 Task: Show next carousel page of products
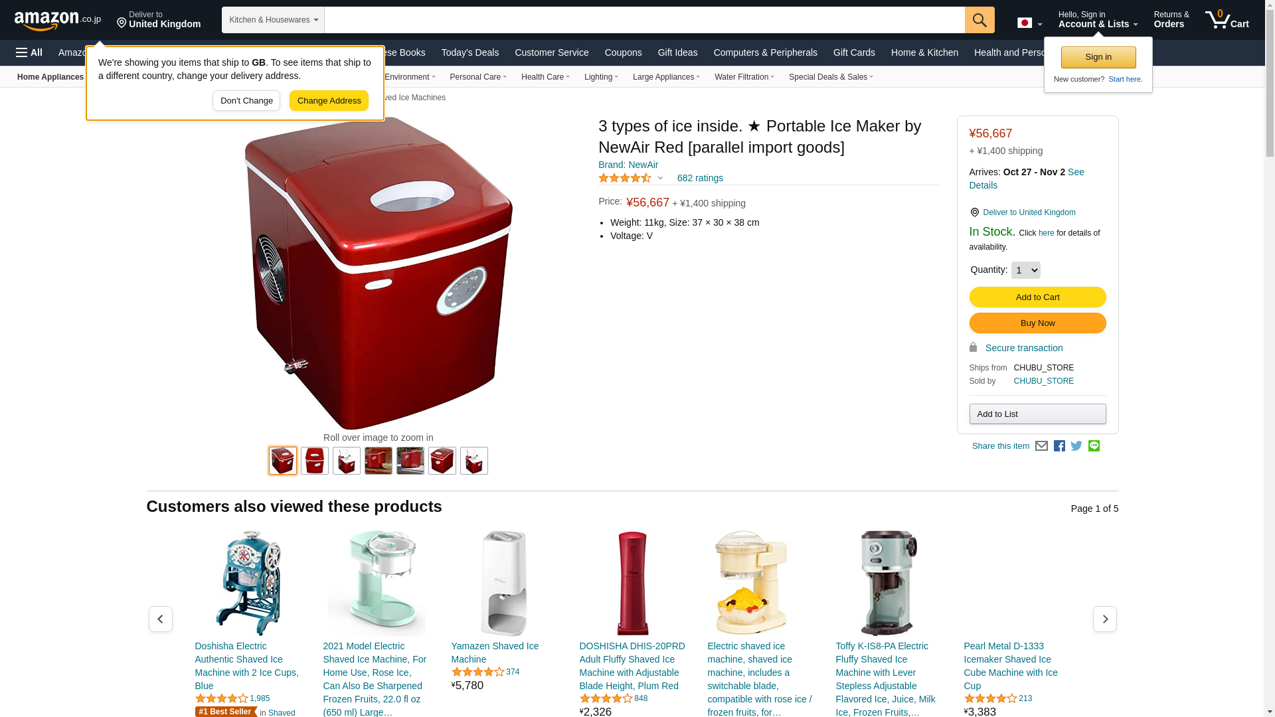(1104, 619)
